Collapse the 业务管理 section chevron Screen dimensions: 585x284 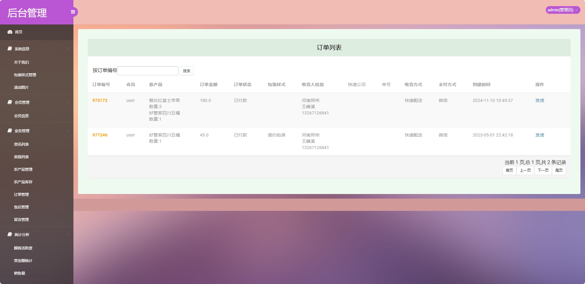tap(68, 131)
